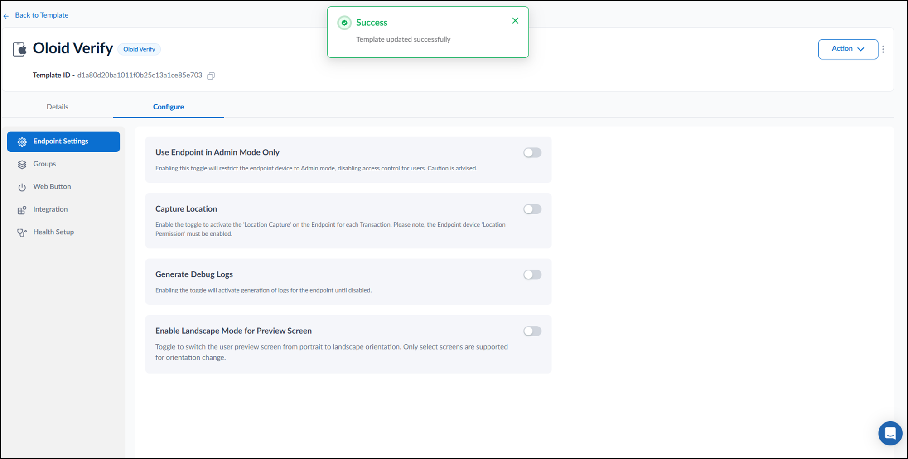Open the vertical three-dot more options menu
Viewport: 908px width, 459px height.
click(883, 49)
